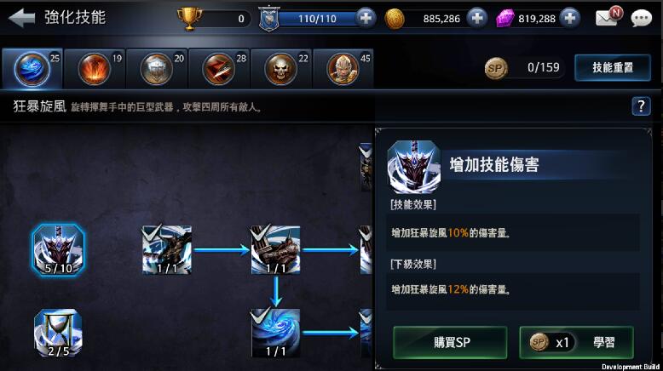Image resolution: width=663 pixels, height=371 pixels.
Task: Select the 5/10 skill damage node
Action: click(58, 250)
